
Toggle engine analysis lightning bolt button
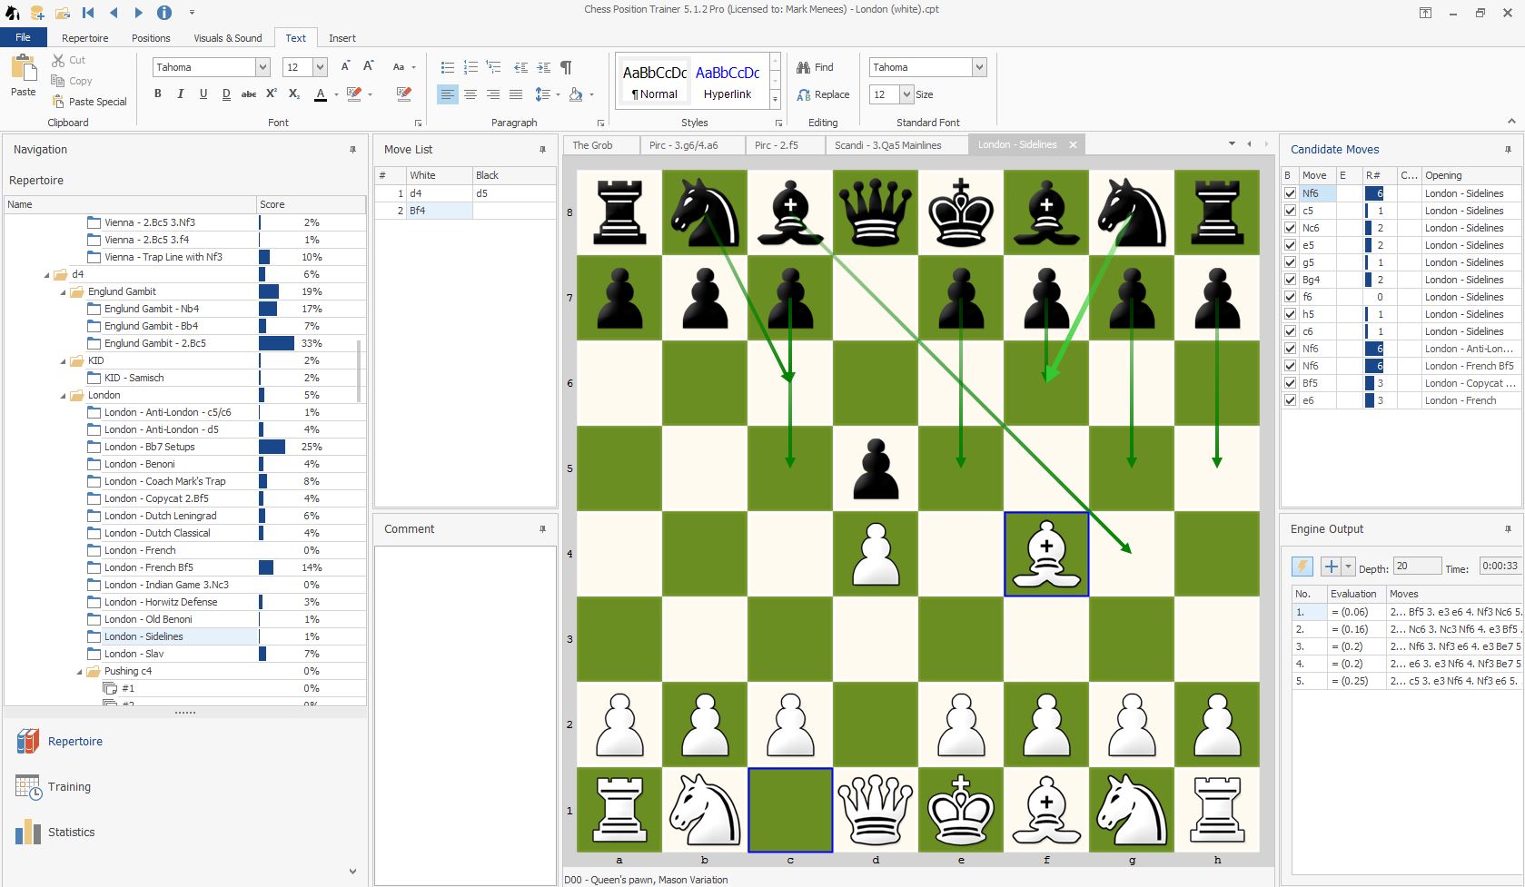tap(1302, 567)
